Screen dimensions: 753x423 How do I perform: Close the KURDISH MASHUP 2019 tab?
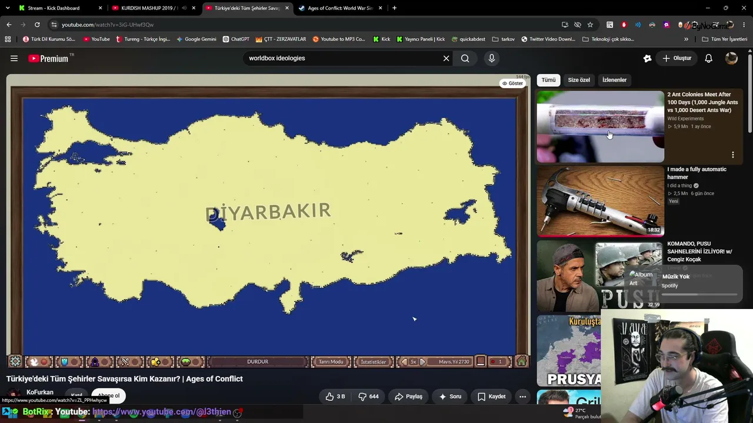point(194,8)
